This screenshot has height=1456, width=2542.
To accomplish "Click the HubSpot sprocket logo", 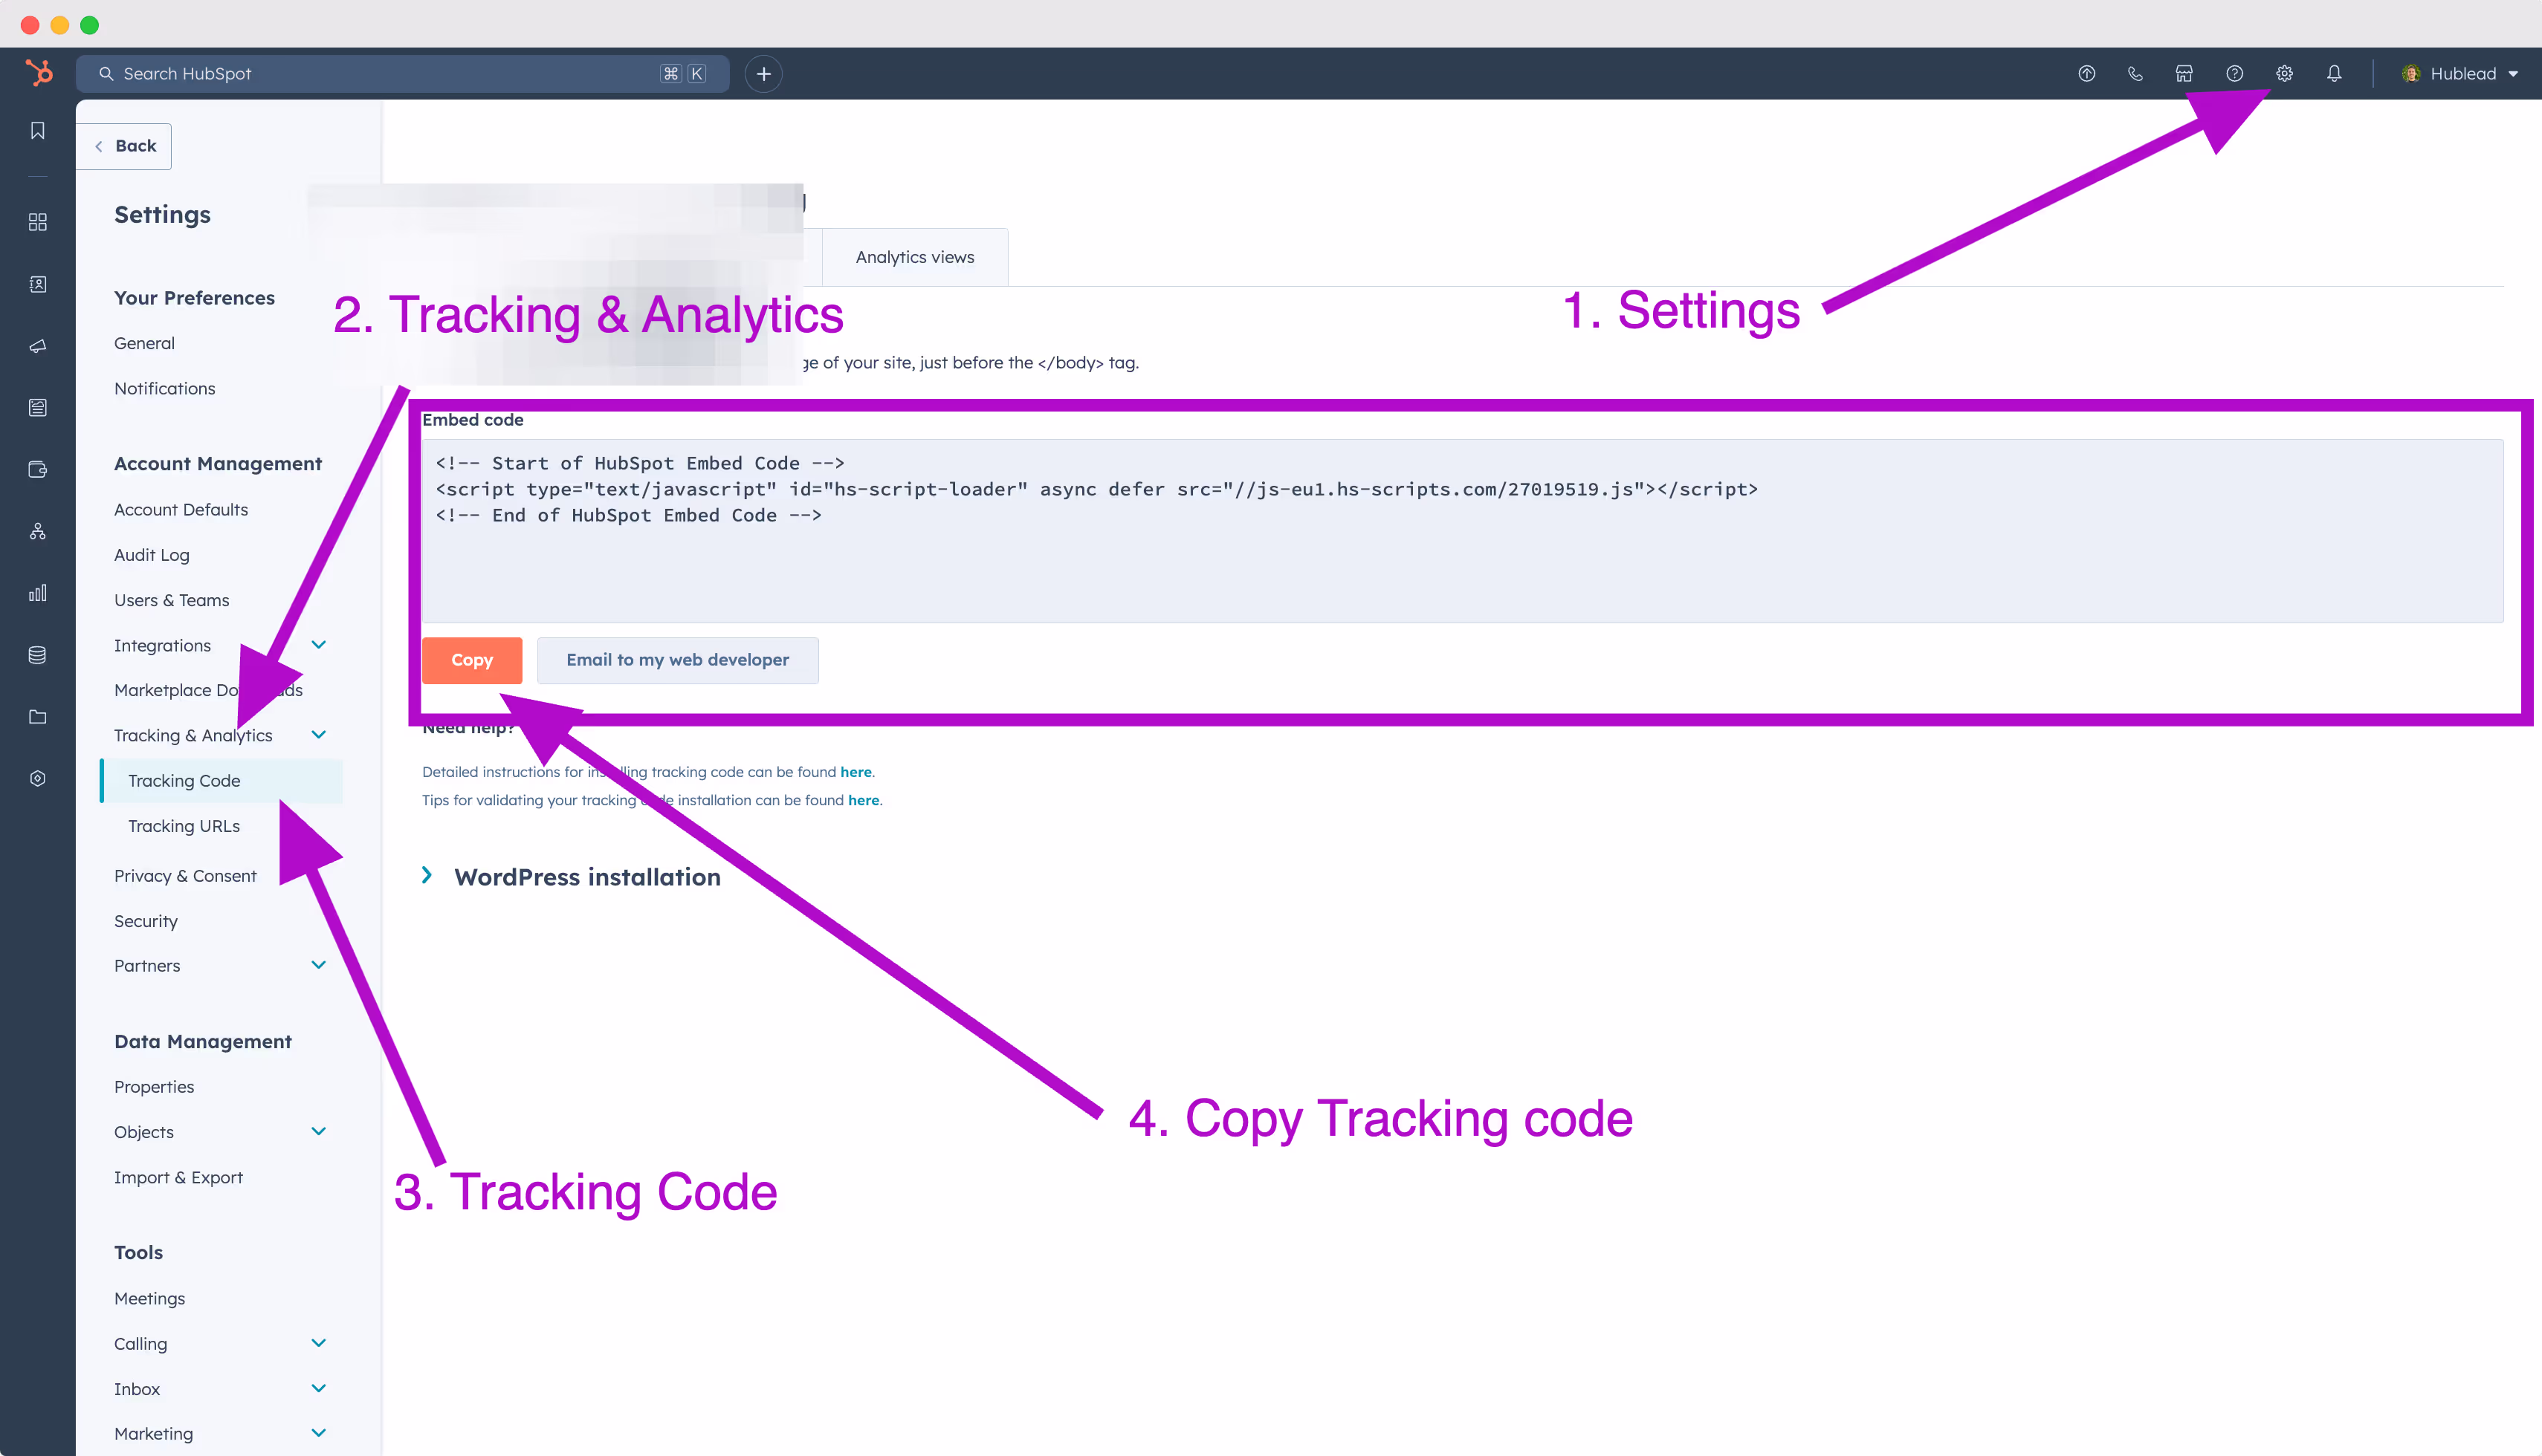I will [x=38, y=73].
